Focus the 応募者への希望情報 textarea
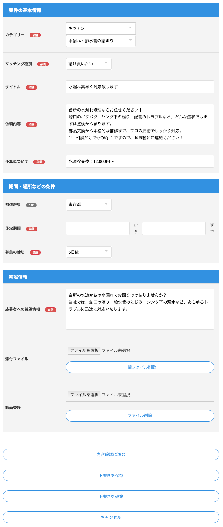Viewport: 223px width, 527px height. (x=140, y=309)
